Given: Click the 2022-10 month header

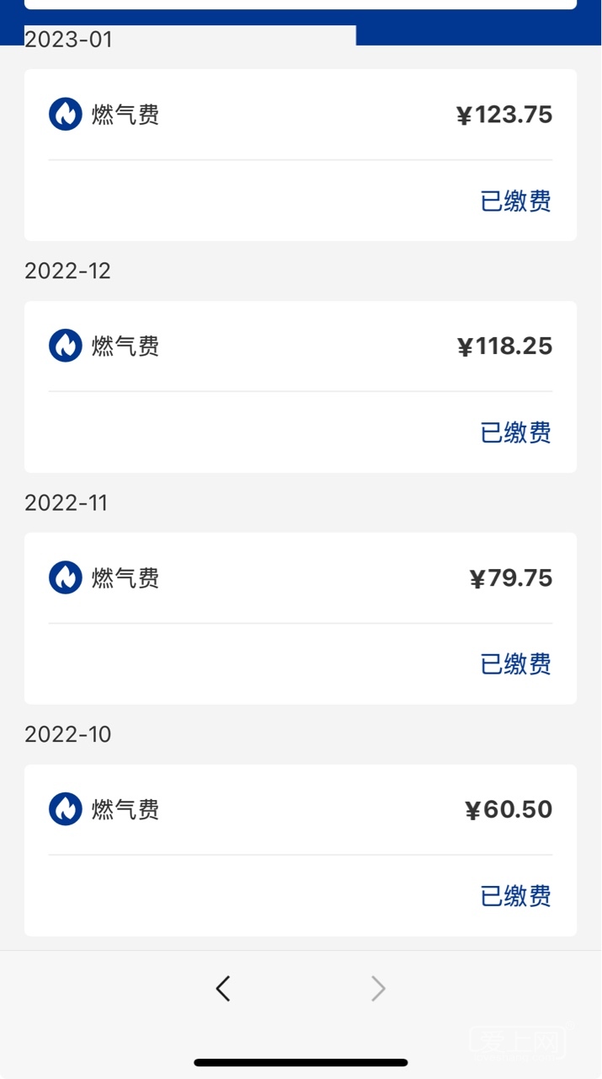Looking at the screenshot, I should (67, 734).
